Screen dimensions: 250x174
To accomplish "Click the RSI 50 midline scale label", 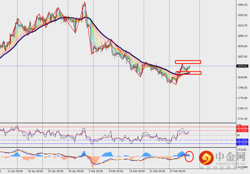I will (x=239, y=135).
